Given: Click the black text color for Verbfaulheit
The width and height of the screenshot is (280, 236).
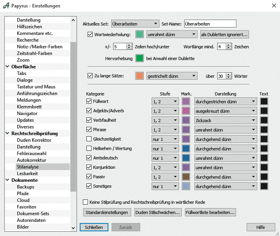Looking at the screenshot, I should pyautogui.click(x=264, y=120).
